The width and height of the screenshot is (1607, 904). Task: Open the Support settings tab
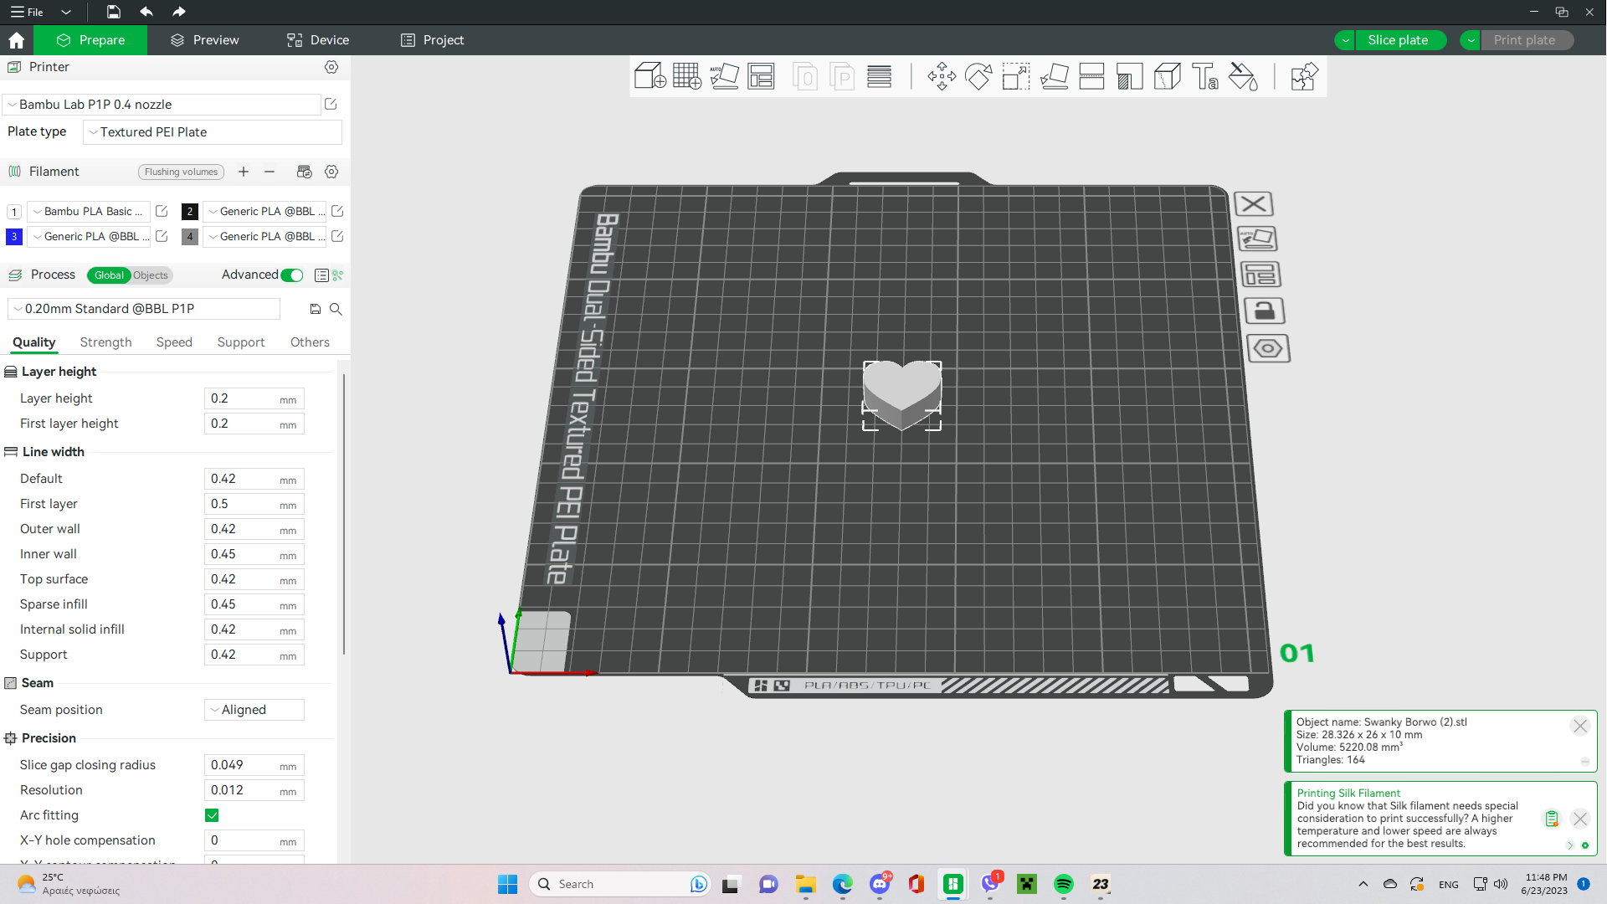[x=241, y=342]
